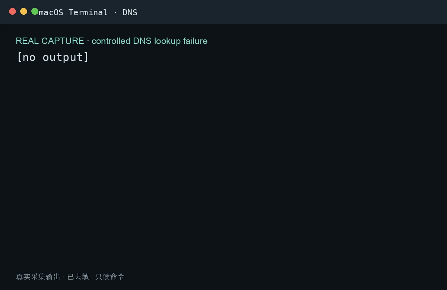Viewport: 447px width, 290px height.
Task: Select the "REAL CAPTURE" header text
Action: tap(50, 41)
